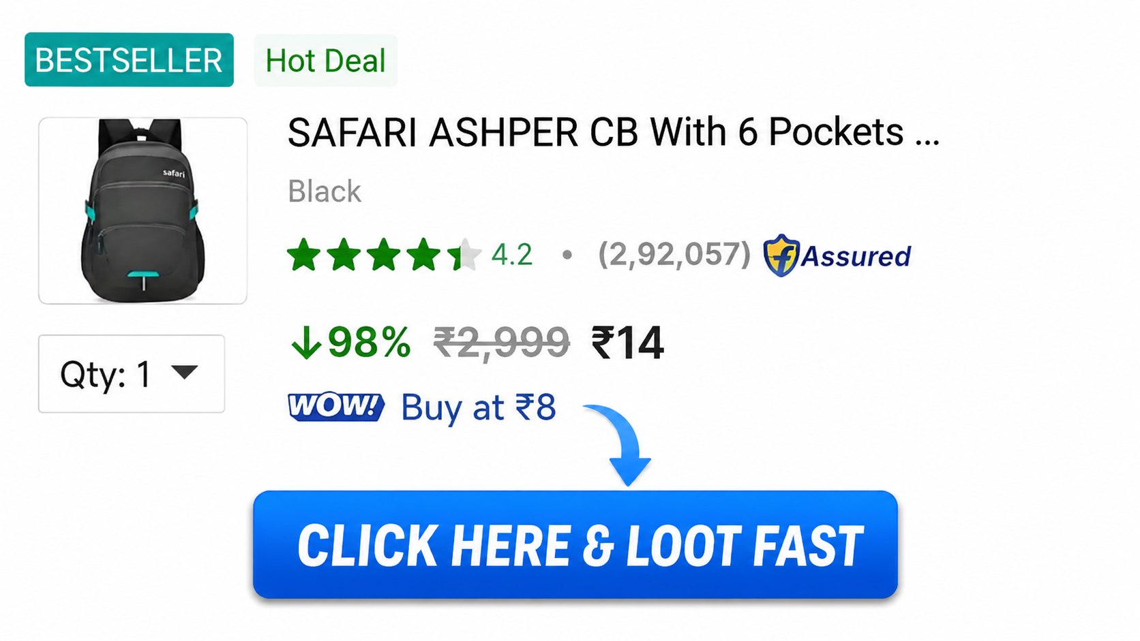Open the Safari backpack product thumbnail
1140x641 pixels.
click(142, 210)
